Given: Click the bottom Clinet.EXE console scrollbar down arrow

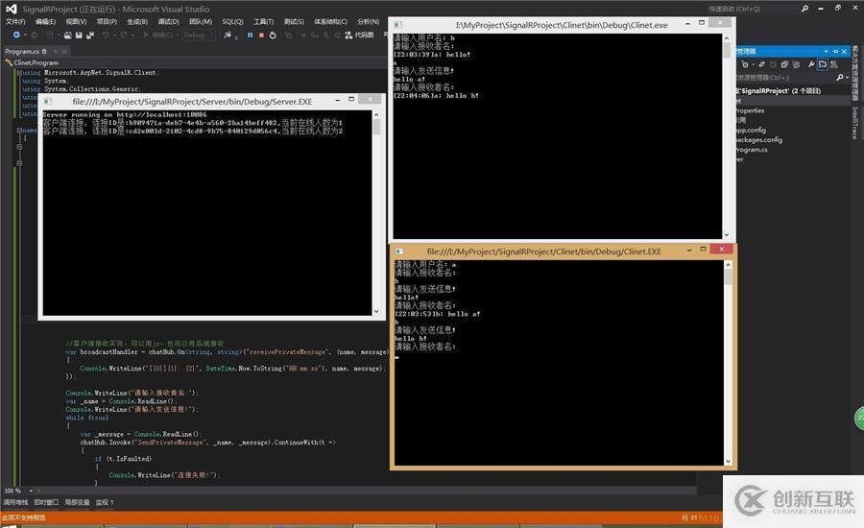Looking at the screenshot, I should 728,461.
